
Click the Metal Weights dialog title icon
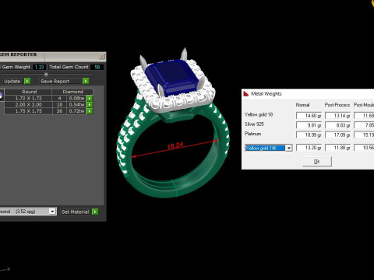pos(246,94)
